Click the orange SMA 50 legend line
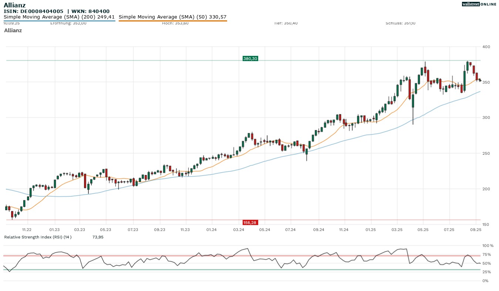Image resolution: width=499 pixels, height=291 pixels. click(x=173, y=21)
